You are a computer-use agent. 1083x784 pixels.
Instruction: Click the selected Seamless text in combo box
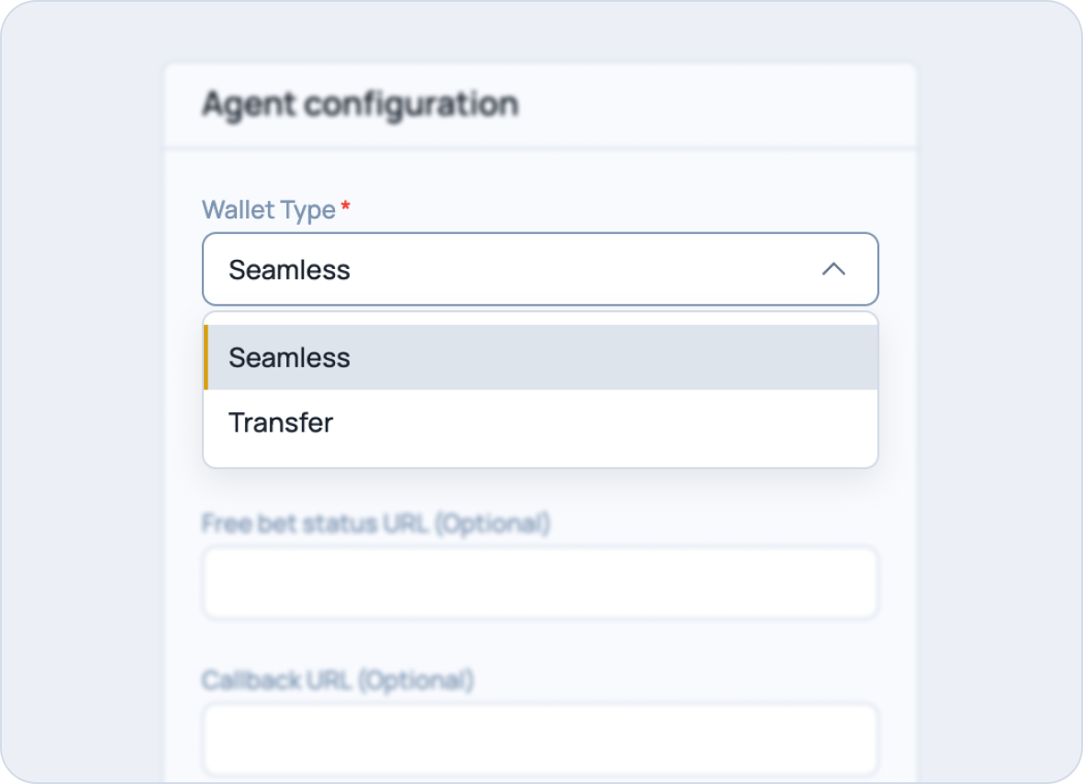pos(289,270)
